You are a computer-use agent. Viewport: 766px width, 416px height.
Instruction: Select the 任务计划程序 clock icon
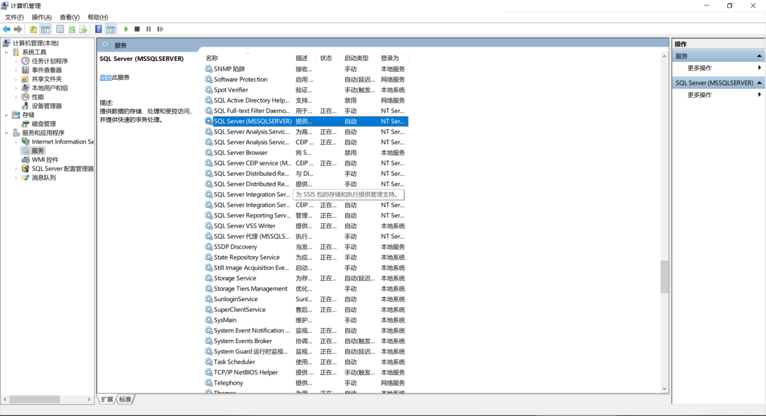point(25,61)
